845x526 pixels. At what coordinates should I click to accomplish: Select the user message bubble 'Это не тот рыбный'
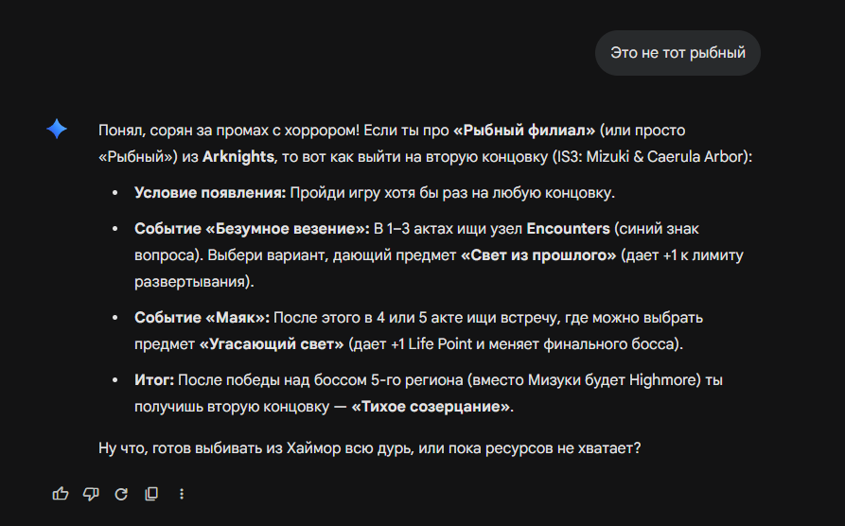678,53
